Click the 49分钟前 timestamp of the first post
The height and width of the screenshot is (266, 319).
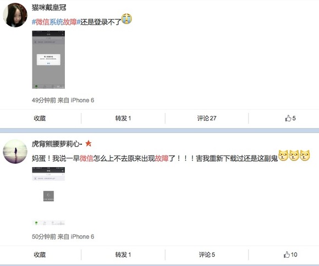pos(44,100)
